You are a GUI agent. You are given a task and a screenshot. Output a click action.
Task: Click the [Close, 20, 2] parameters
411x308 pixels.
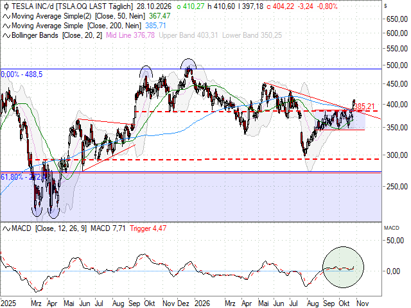click(82, 35)
